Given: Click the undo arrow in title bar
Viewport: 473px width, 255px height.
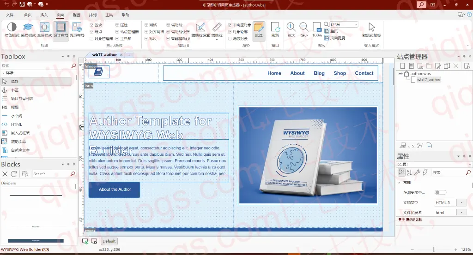Looking at the screenshot, I should coord(6,4).
